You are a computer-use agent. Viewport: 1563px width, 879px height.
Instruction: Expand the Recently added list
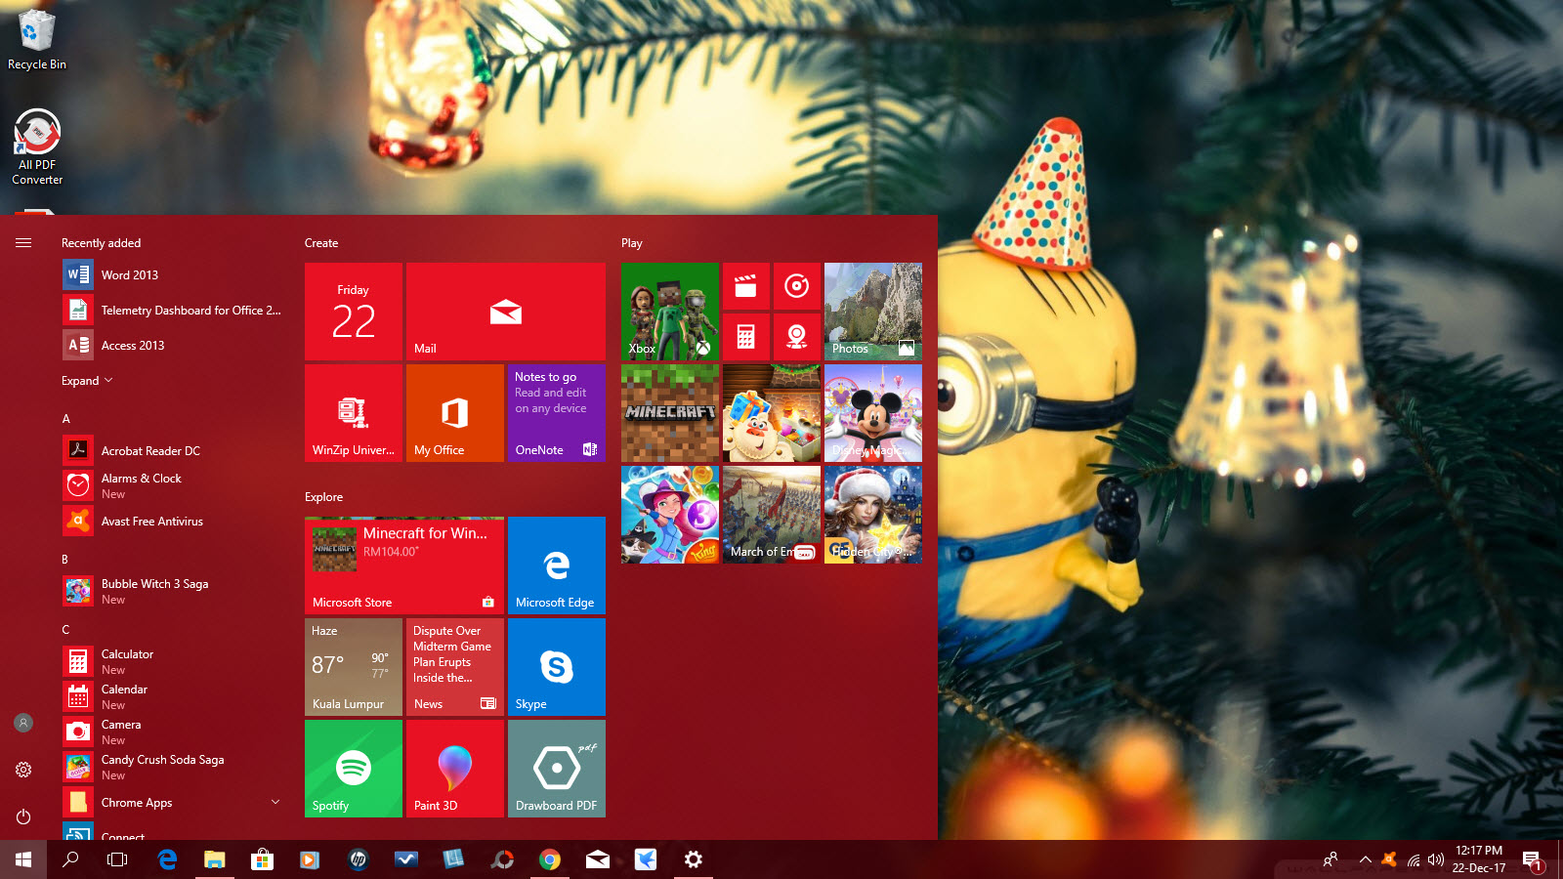point(87,381)
